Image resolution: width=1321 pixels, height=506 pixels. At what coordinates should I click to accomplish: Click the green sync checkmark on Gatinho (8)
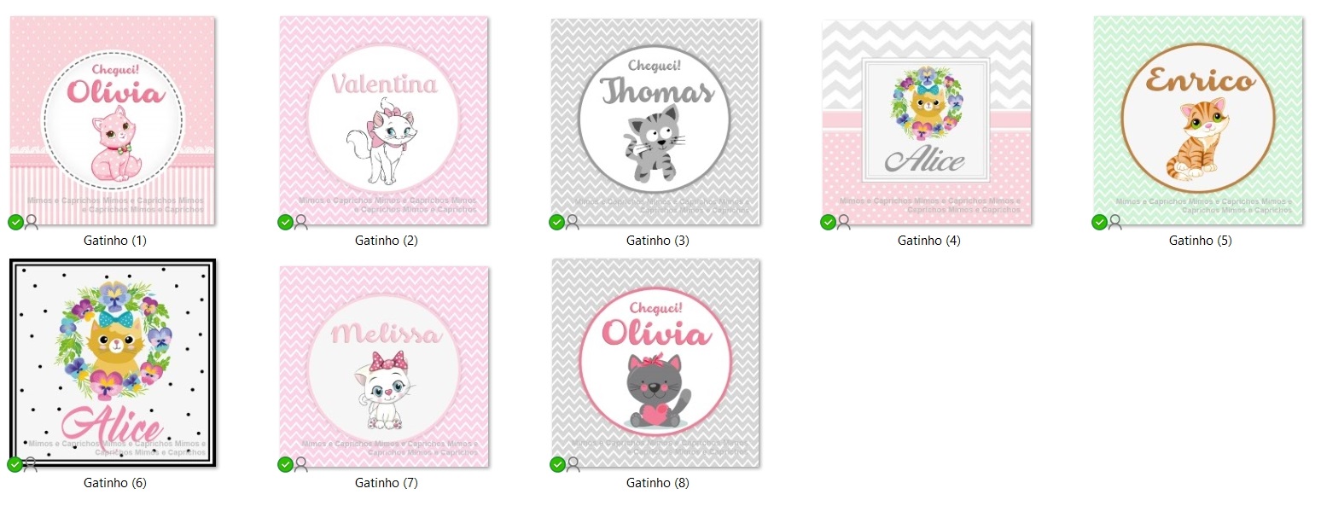point(557,464)
